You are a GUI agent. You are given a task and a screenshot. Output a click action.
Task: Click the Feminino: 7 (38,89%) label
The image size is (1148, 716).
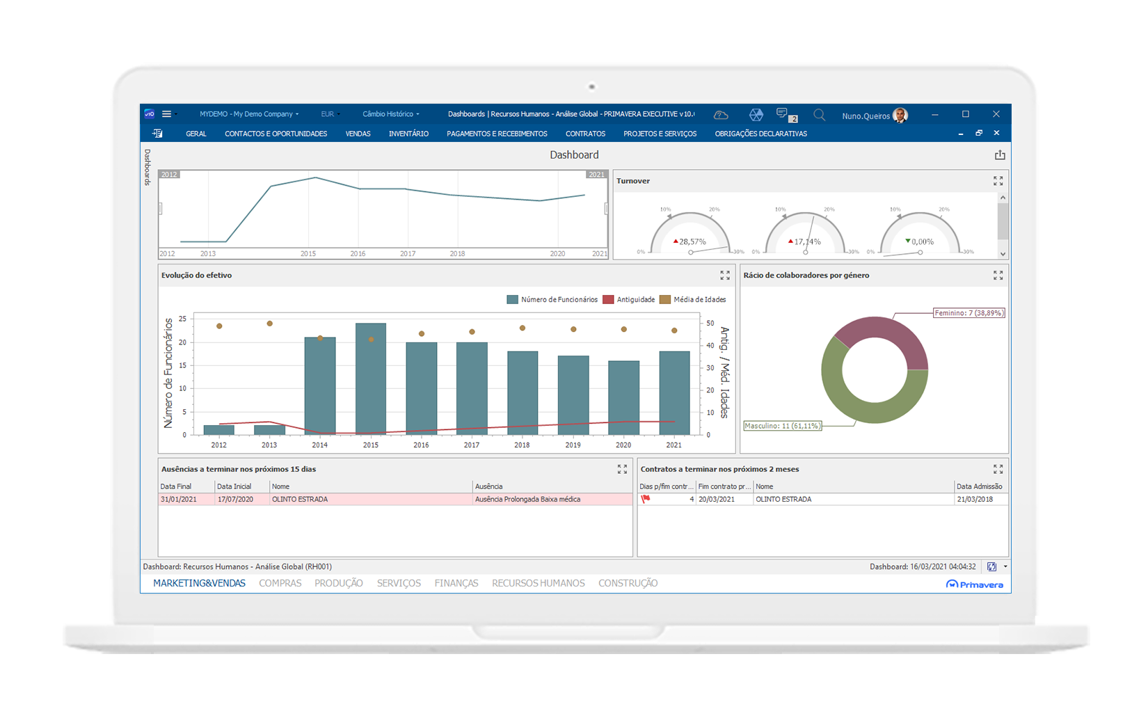[x=969, y=313]
